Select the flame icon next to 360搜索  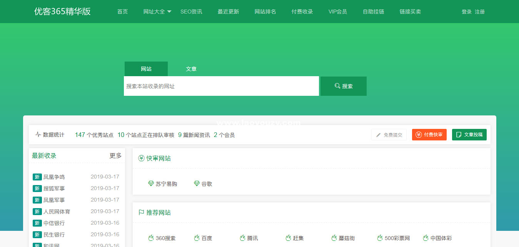coord(151,238)
